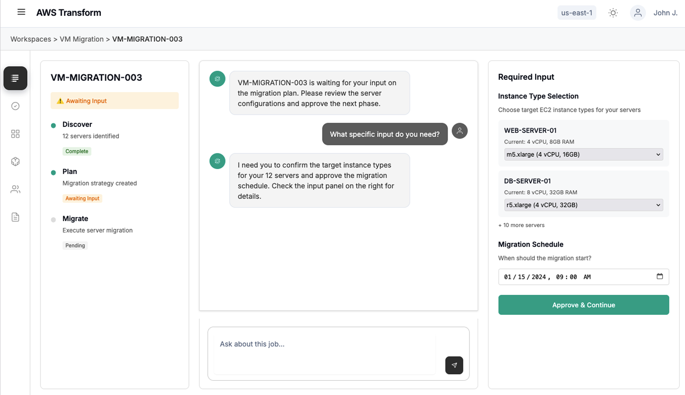
Task: Open the cube package sidebar icon
Action: [15, 162]
